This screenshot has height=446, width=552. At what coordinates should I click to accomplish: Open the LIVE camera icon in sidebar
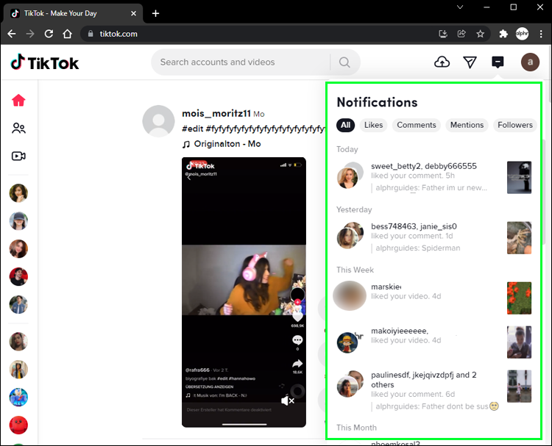tap(18, 156)
